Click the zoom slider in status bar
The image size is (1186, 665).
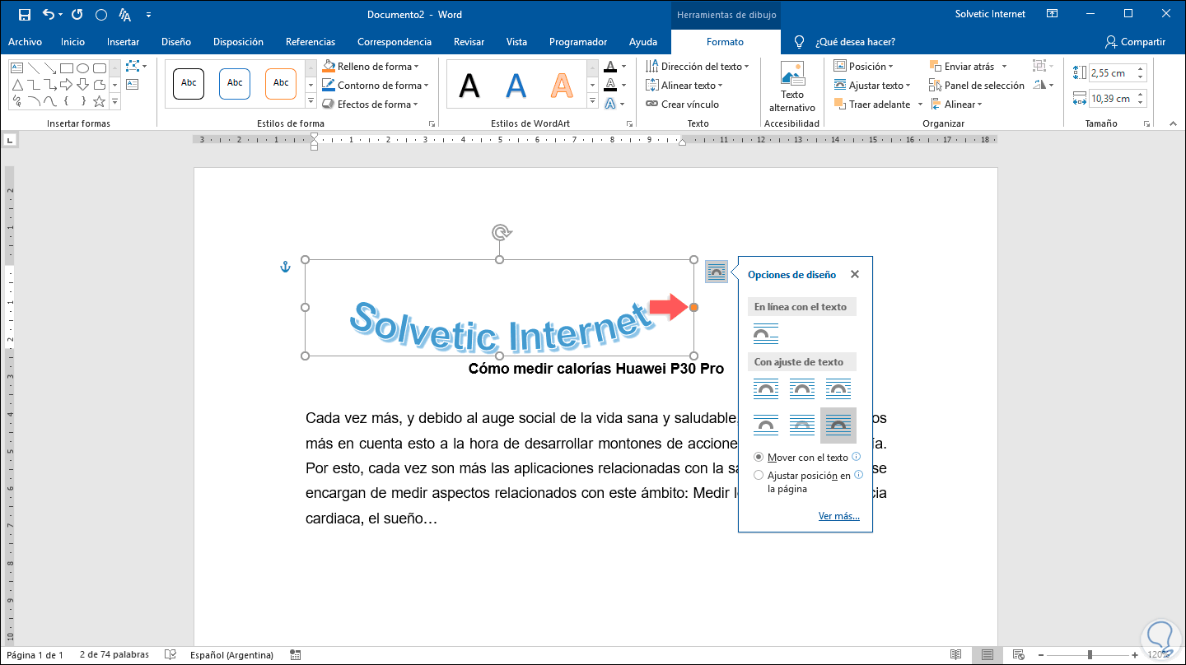point(1089,655)
